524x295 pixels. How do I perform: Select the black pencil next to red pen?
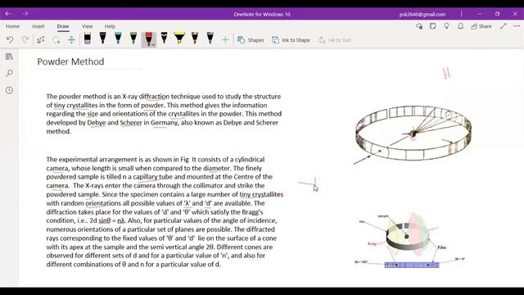point(164,39)
